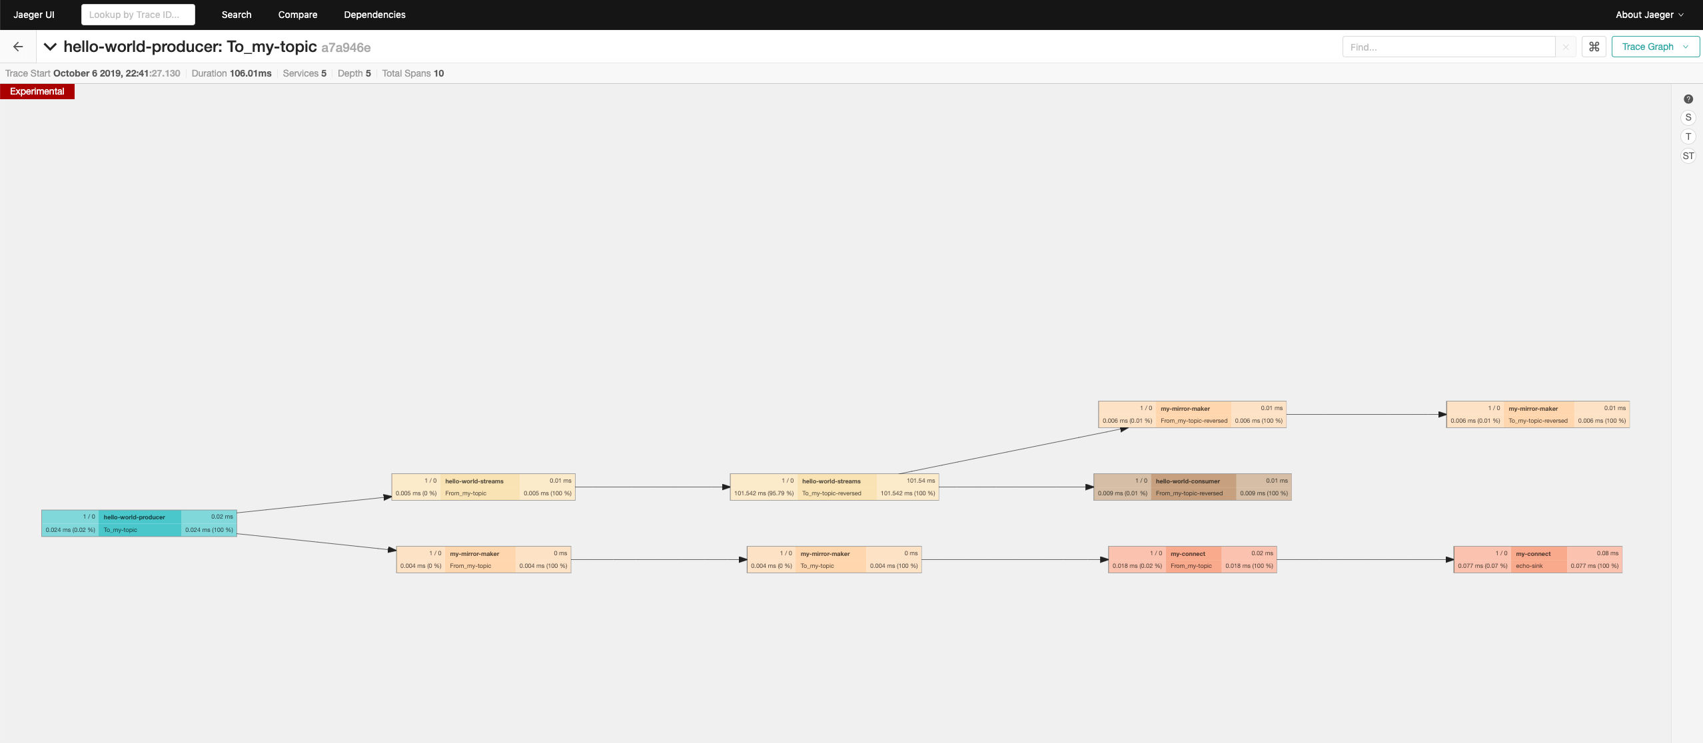Open the Search menu item
Viewport: 1703px width, 743px height.
point(237,15)
